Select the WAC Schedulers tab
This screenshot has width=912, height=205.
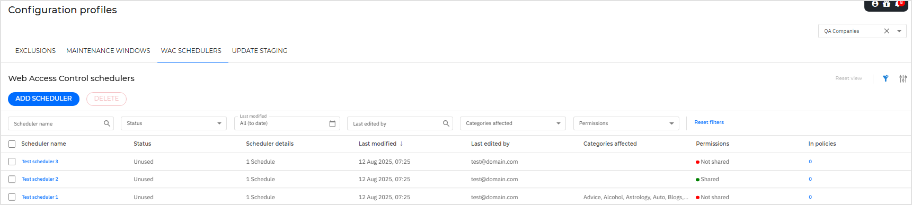[x=191, y=51]
